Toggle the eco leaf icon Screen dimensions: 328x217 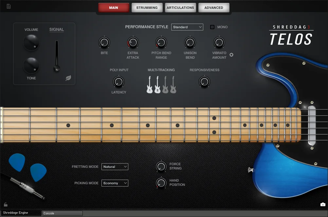[x=68, y=78]
